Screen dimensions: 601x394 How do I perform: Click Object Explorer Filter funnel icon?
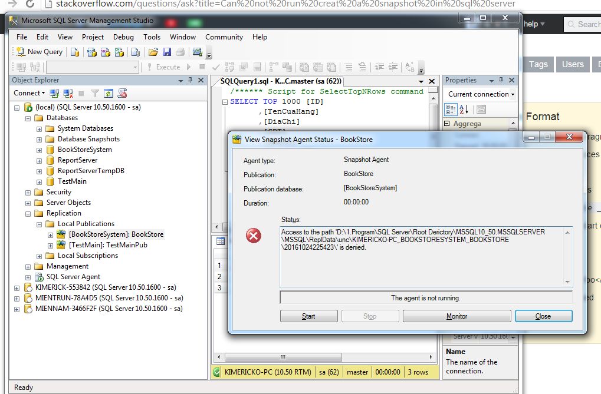tap(95, 93)
